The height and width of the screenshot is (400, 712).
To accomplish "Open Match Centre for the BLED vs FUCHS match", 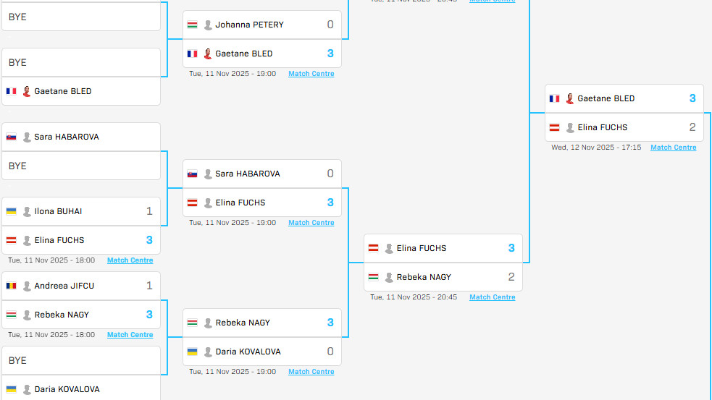I will tap(673, 148).
